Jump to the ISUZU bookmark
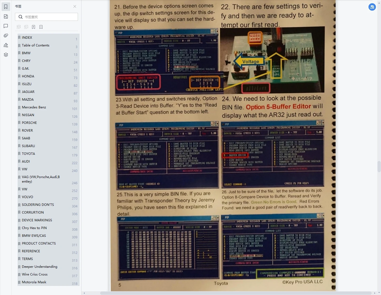 tap(49, 84)
